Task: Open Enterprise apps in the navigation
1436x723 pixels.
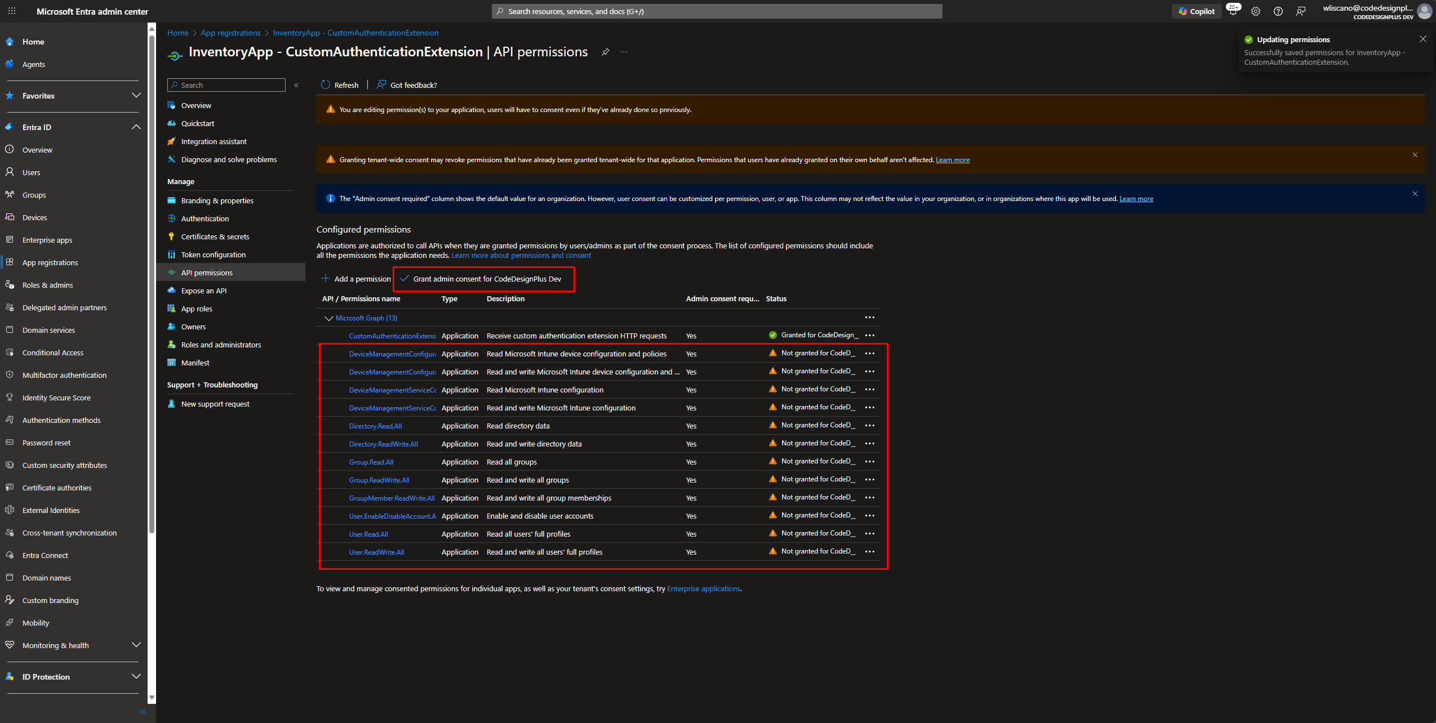Action: point(47,240)
